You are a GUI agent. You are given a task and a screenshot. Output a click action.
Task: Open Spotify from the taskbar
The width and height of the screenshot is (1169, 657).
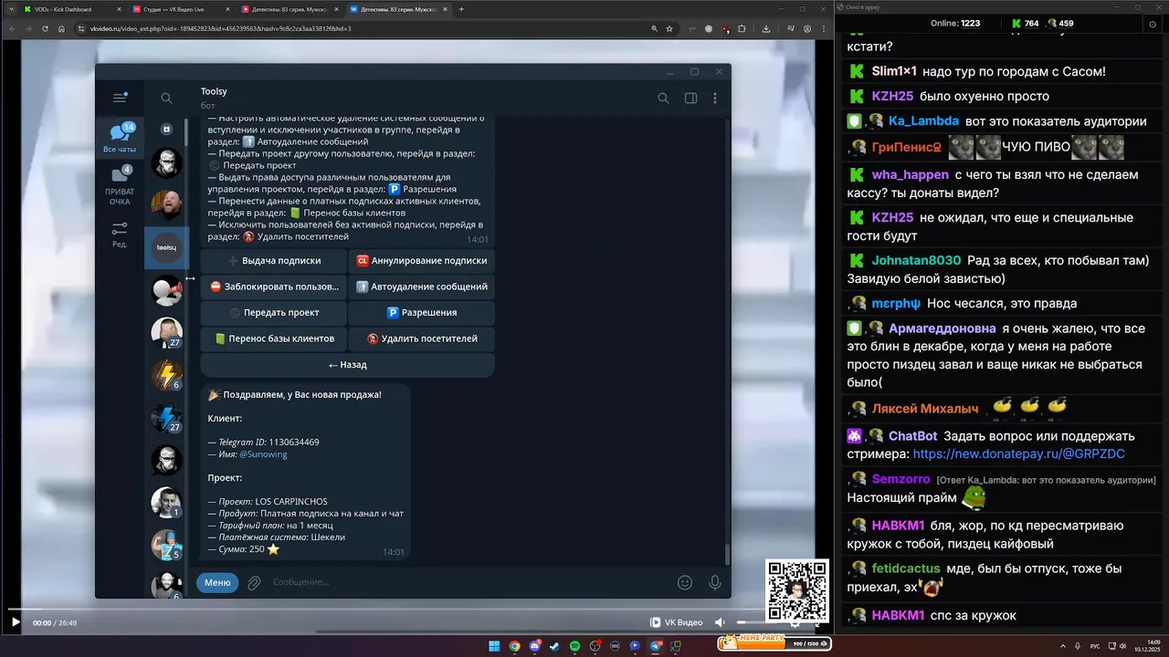pos(574,646)
